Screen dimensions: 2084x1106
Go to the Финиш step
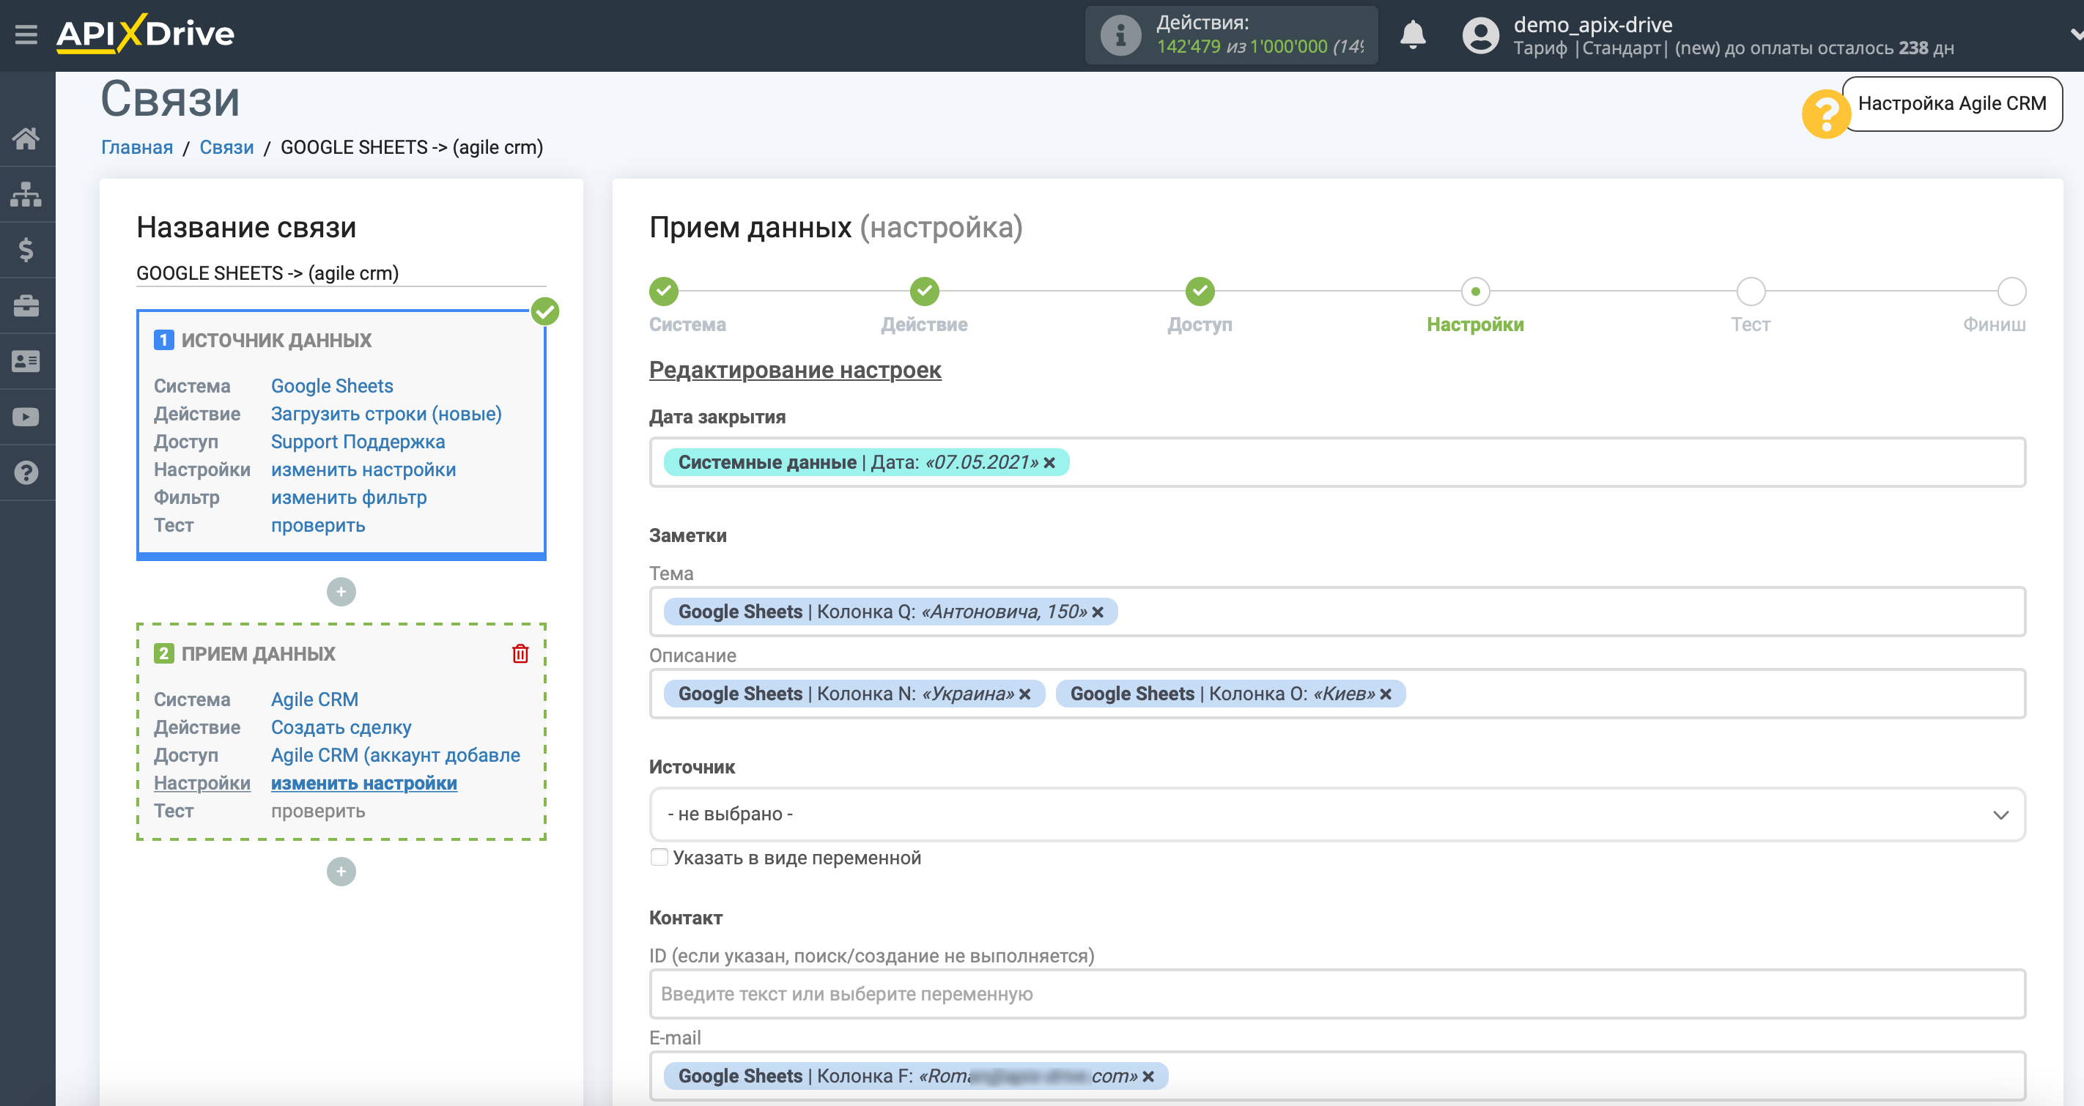click(2012, 291)
